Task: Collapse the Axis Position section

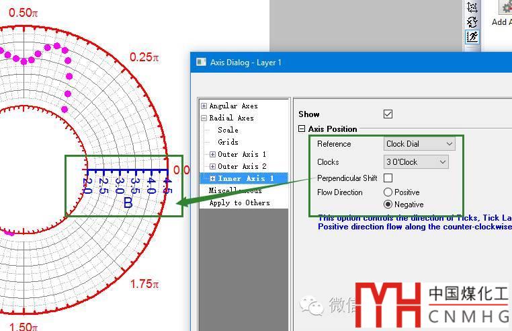Action: 302,128
